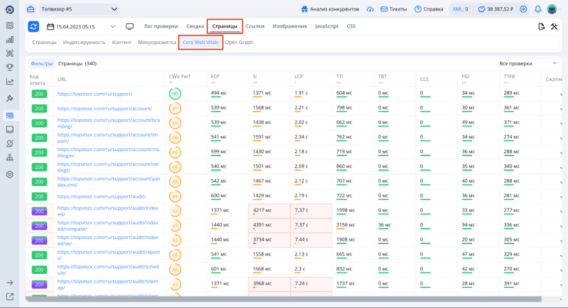
Task: Expand the Все проверки dropdown
Action: 528,63
